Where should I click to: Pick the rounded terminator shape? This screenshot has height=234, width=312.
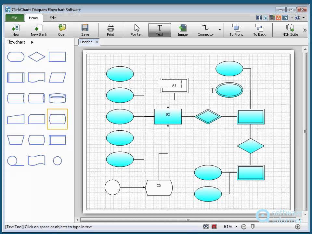point(16,57)
